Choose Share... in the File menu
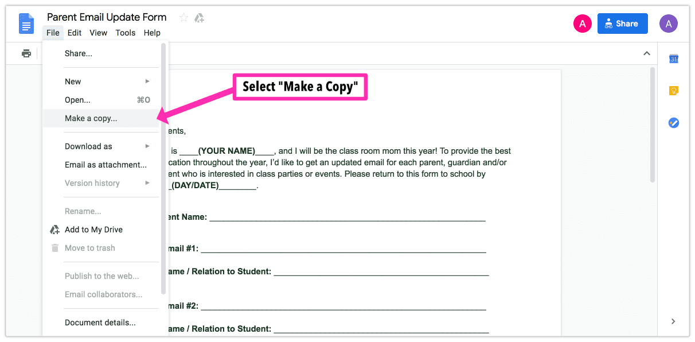 point(101,53)
